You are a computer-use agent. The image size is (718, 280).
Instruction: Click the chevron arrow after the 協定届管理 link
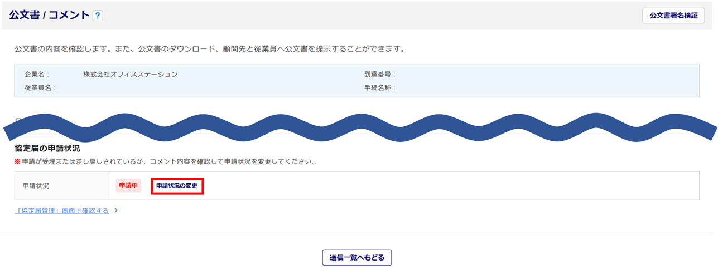click(x=115, y=210)
